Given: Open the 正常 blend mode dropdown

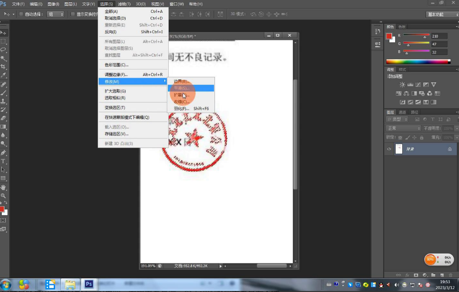Looking at the screenshot, I should [x=403, y=128].
